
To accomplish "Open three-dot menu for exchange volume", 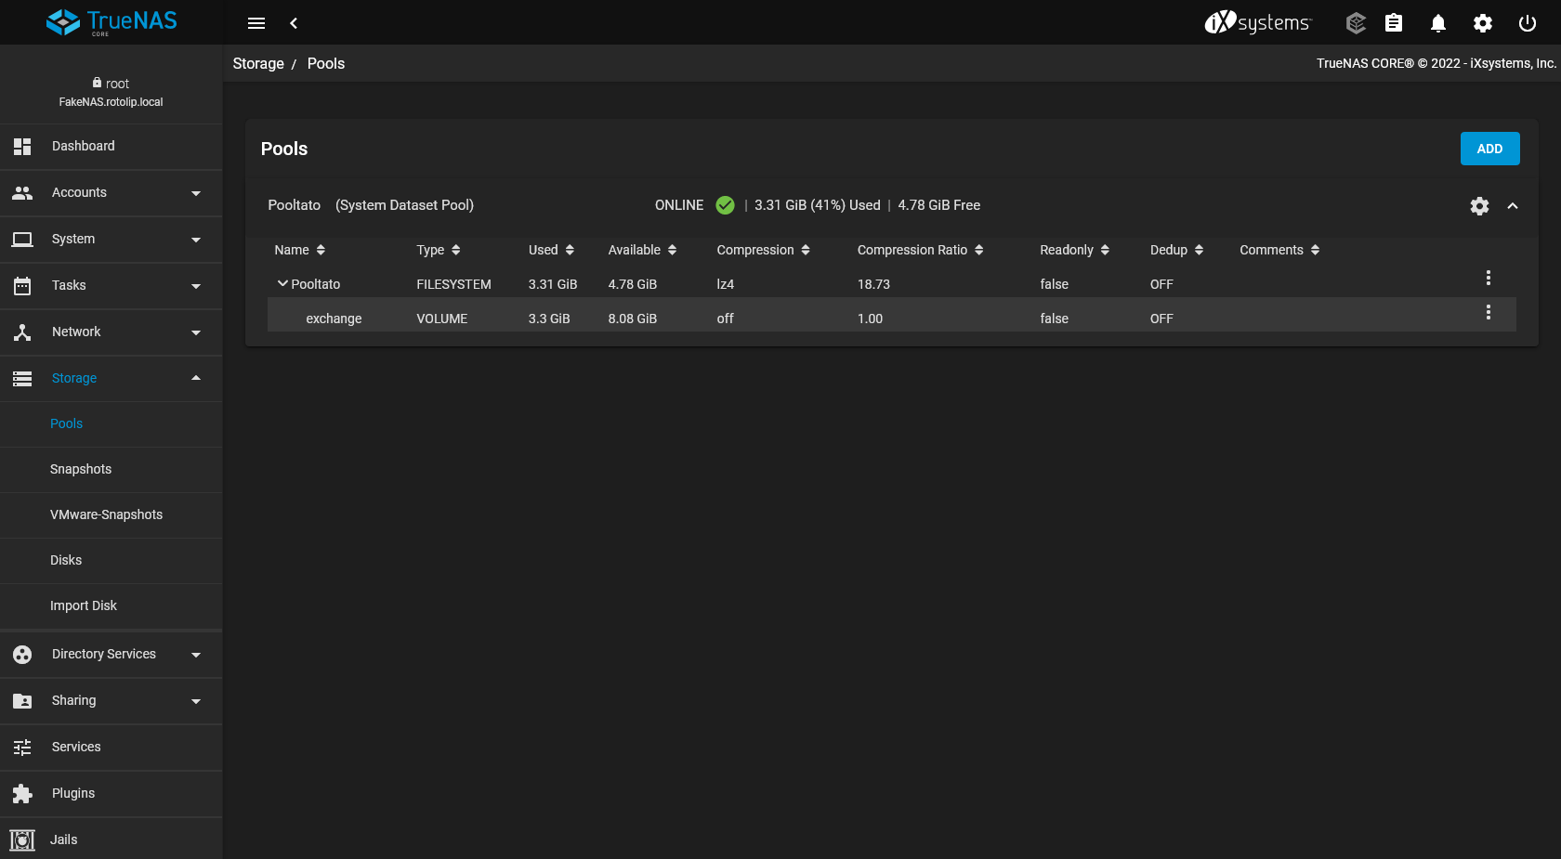I will [x=1488, y=313].
